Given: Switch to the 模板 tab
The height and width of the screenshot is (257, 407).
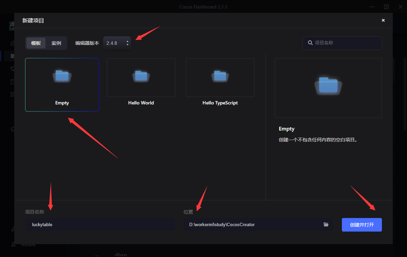Looking at the screenshot, I should [x=36, y=43].
